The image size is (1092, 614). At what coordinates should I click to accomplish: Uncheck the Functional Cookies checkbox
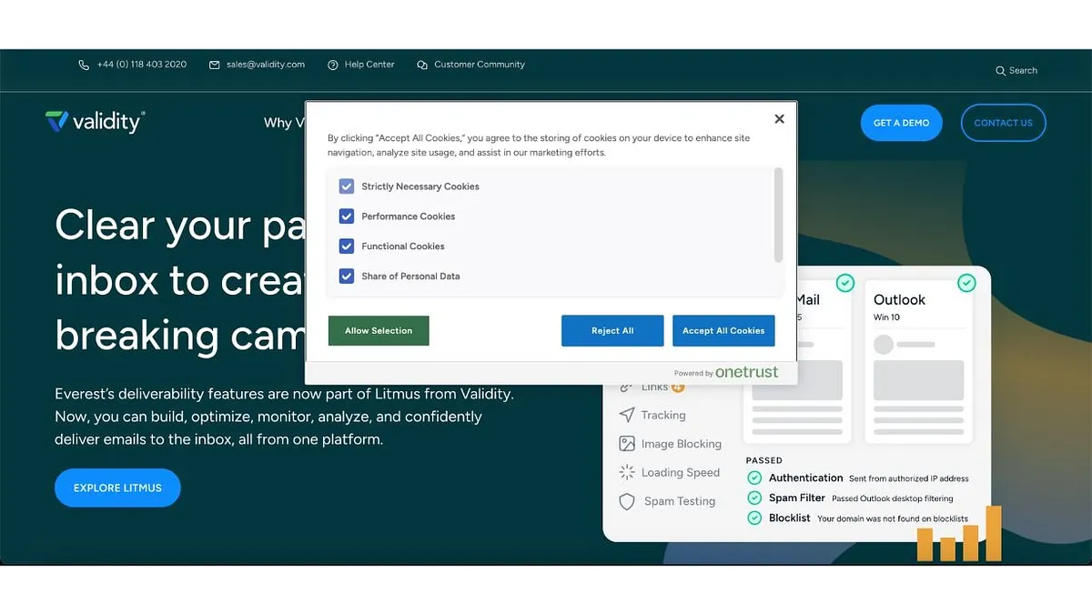pyautogui.click(x=347, y=247)
